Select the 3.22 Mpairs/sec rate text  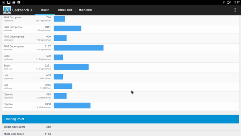tap(44, 98)
